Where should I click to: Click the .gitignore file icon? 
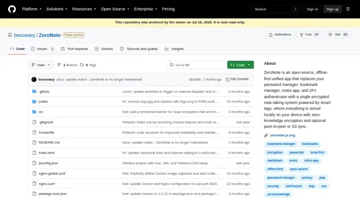(34, 122)
